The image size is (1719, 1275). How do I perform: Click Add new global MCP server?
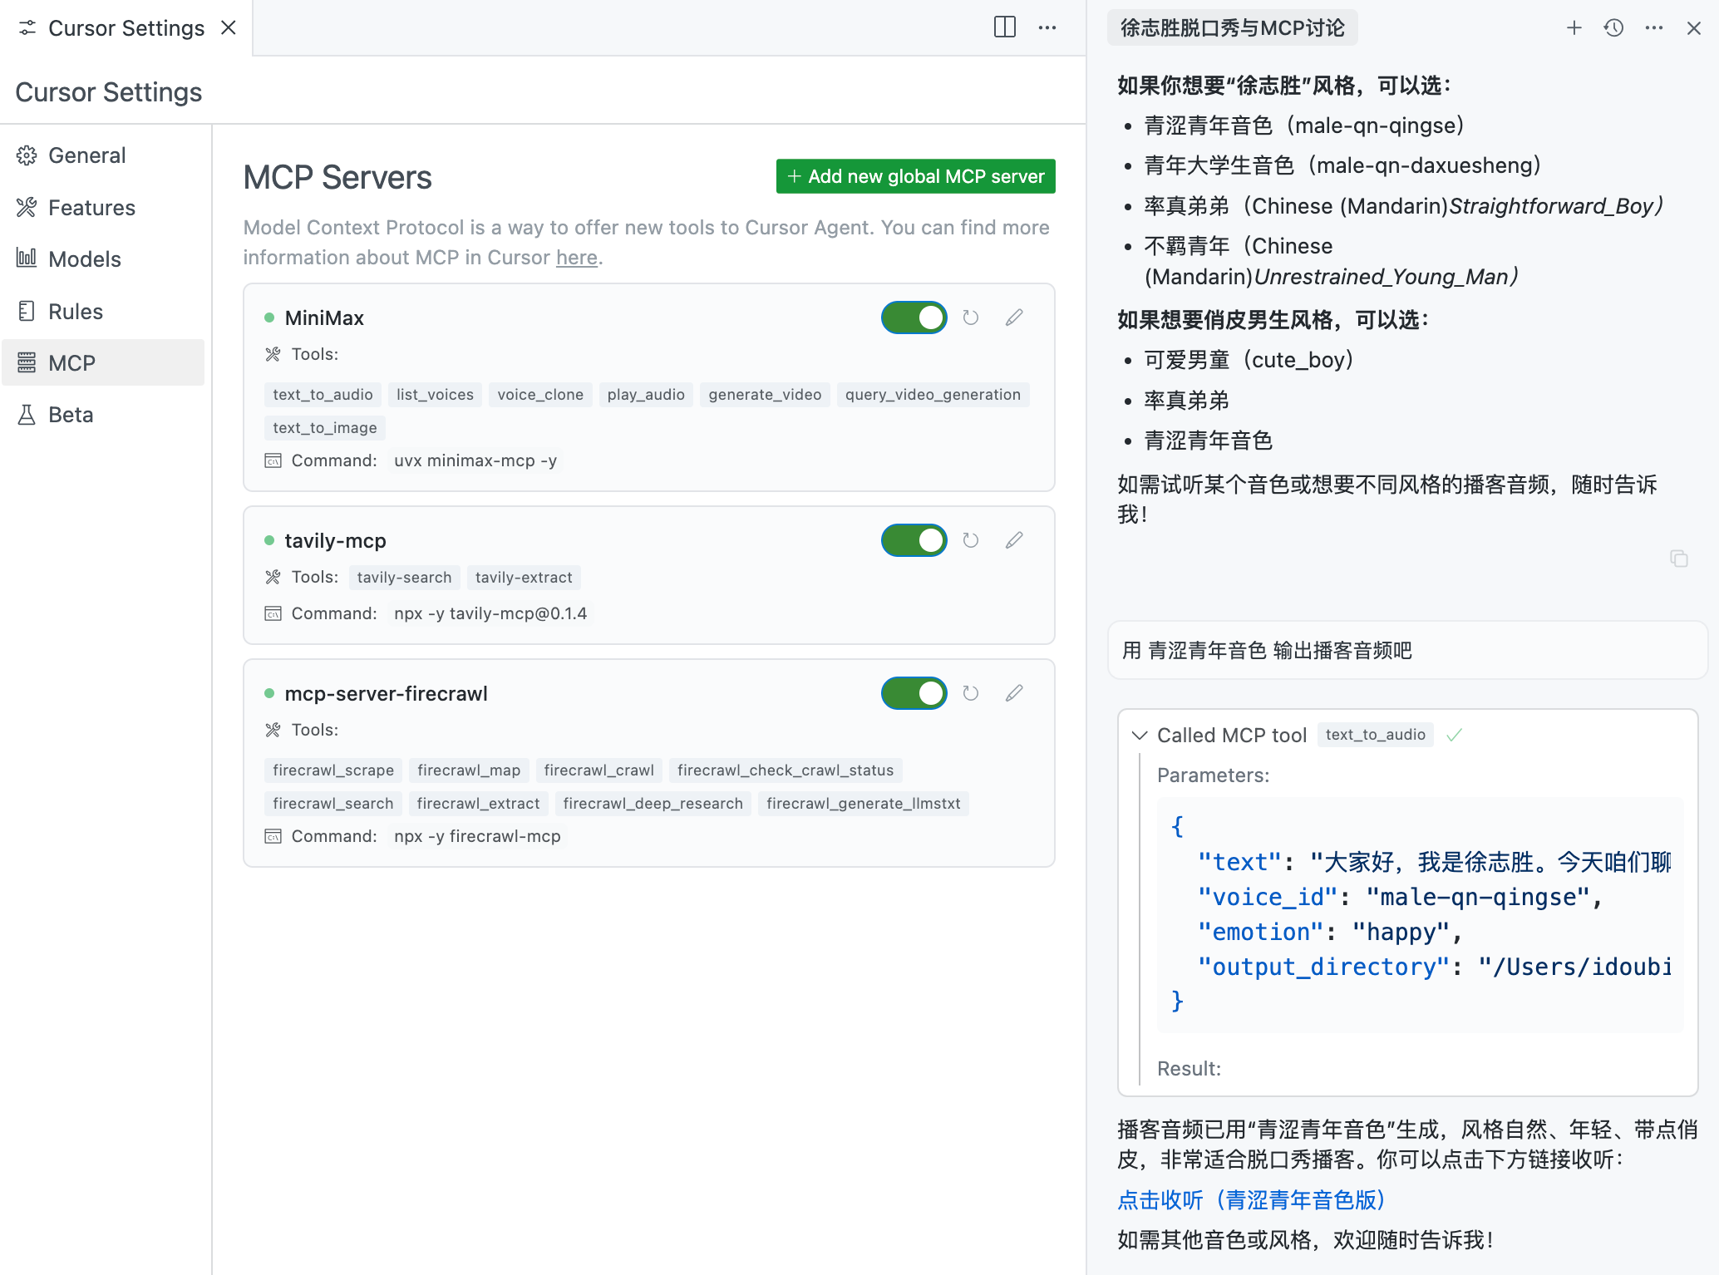tap(915, 176)
